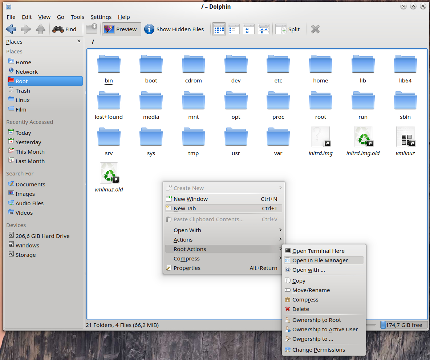Open the Help menu
The image size is (430, 360).
(x=124, y=17)
